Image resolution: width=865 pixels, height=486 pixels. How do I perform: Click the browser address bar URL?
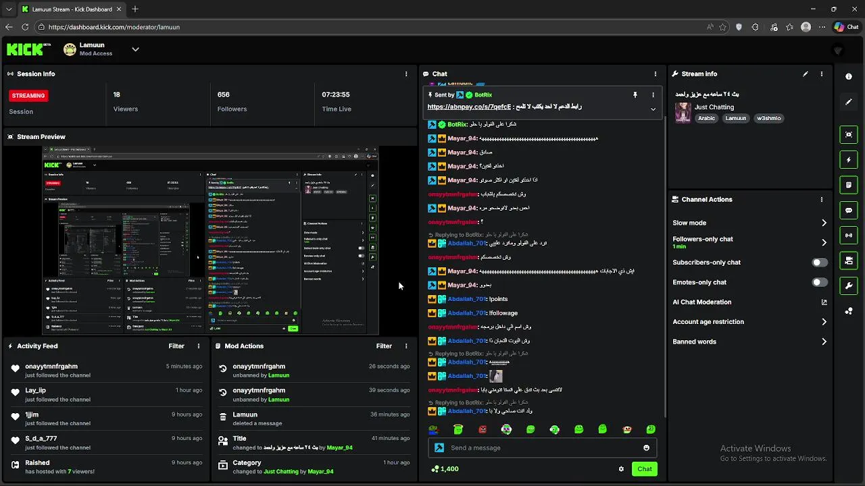[114, 27]
